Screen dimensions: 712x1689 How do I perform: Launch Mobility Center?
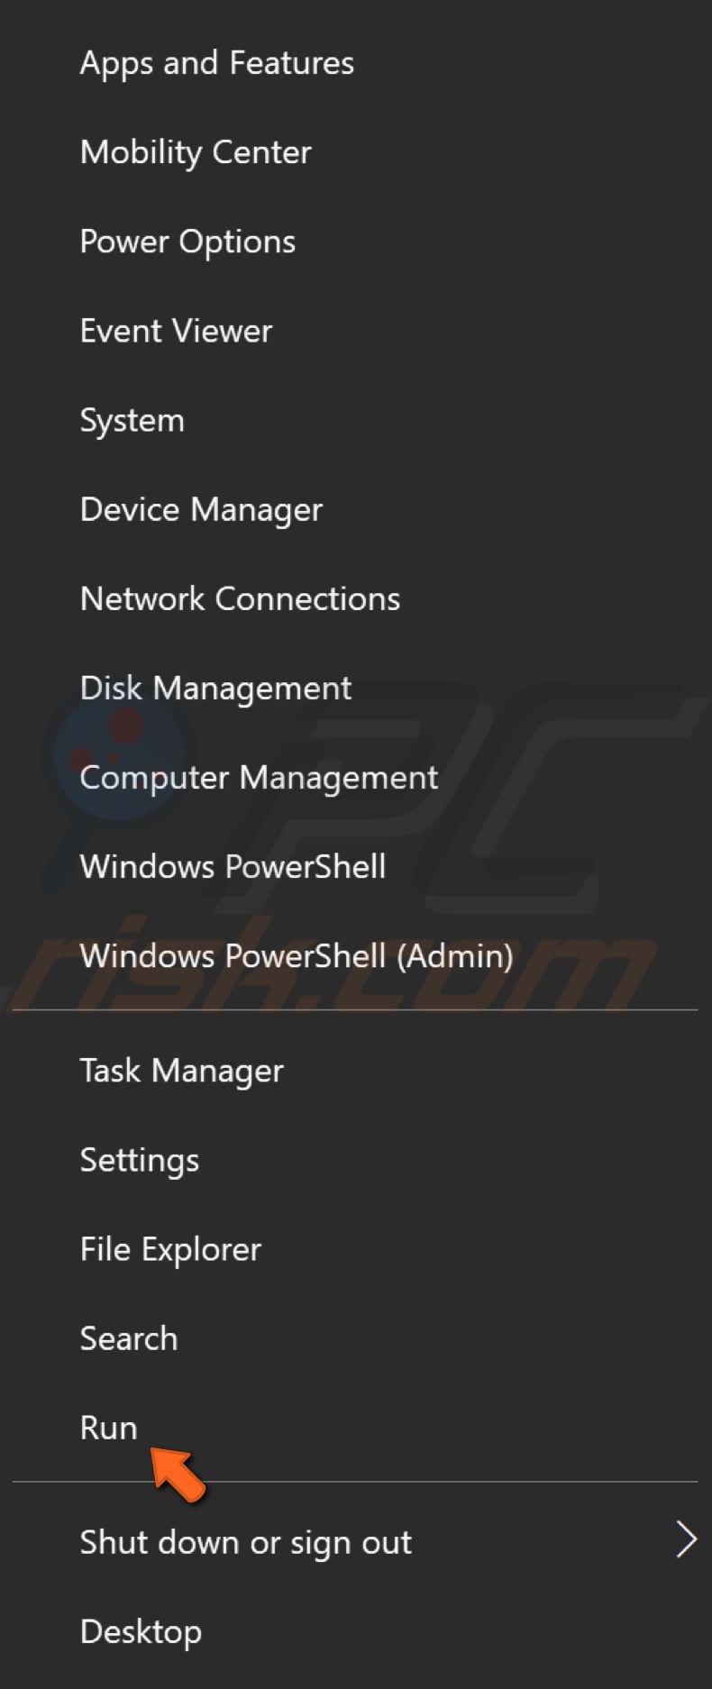(x=196, y=152)
